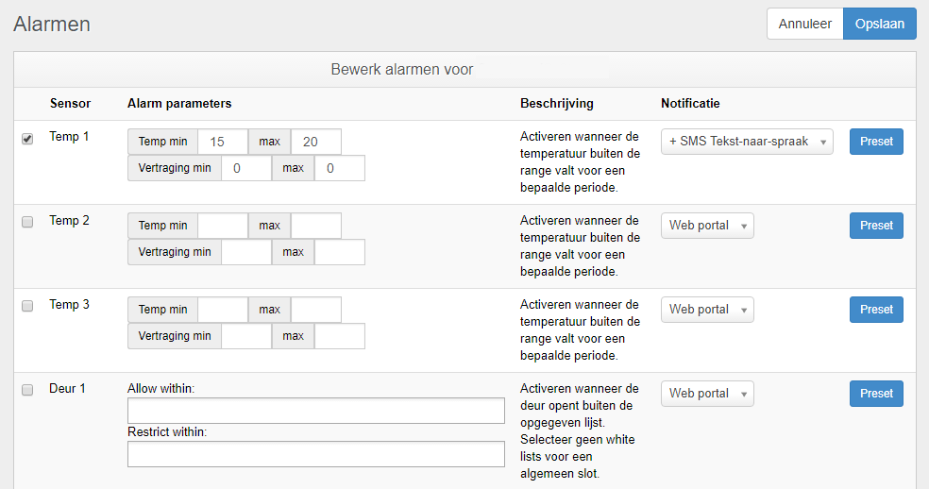The height and width of the screenshot is (489, 929).
Task: Expand Deur 1 Web portal notification dropdown
Action: point(706,394)
